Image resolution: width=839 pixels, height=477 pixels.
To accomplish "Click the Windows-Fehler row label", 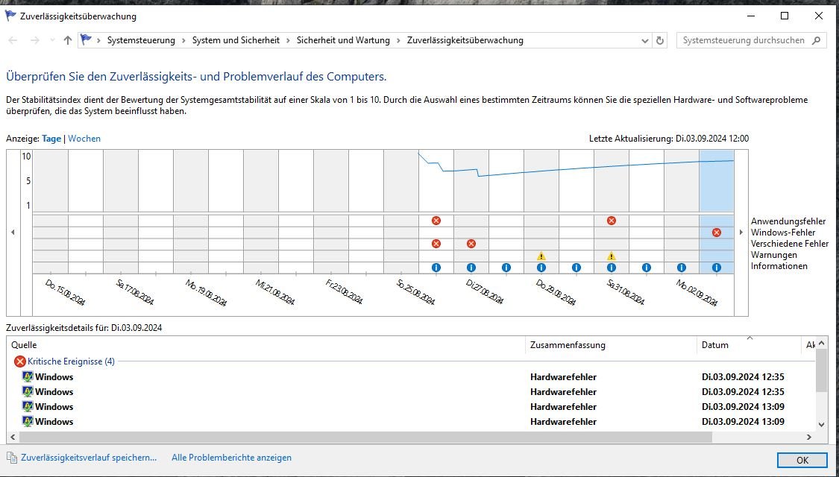I will 783,233.
